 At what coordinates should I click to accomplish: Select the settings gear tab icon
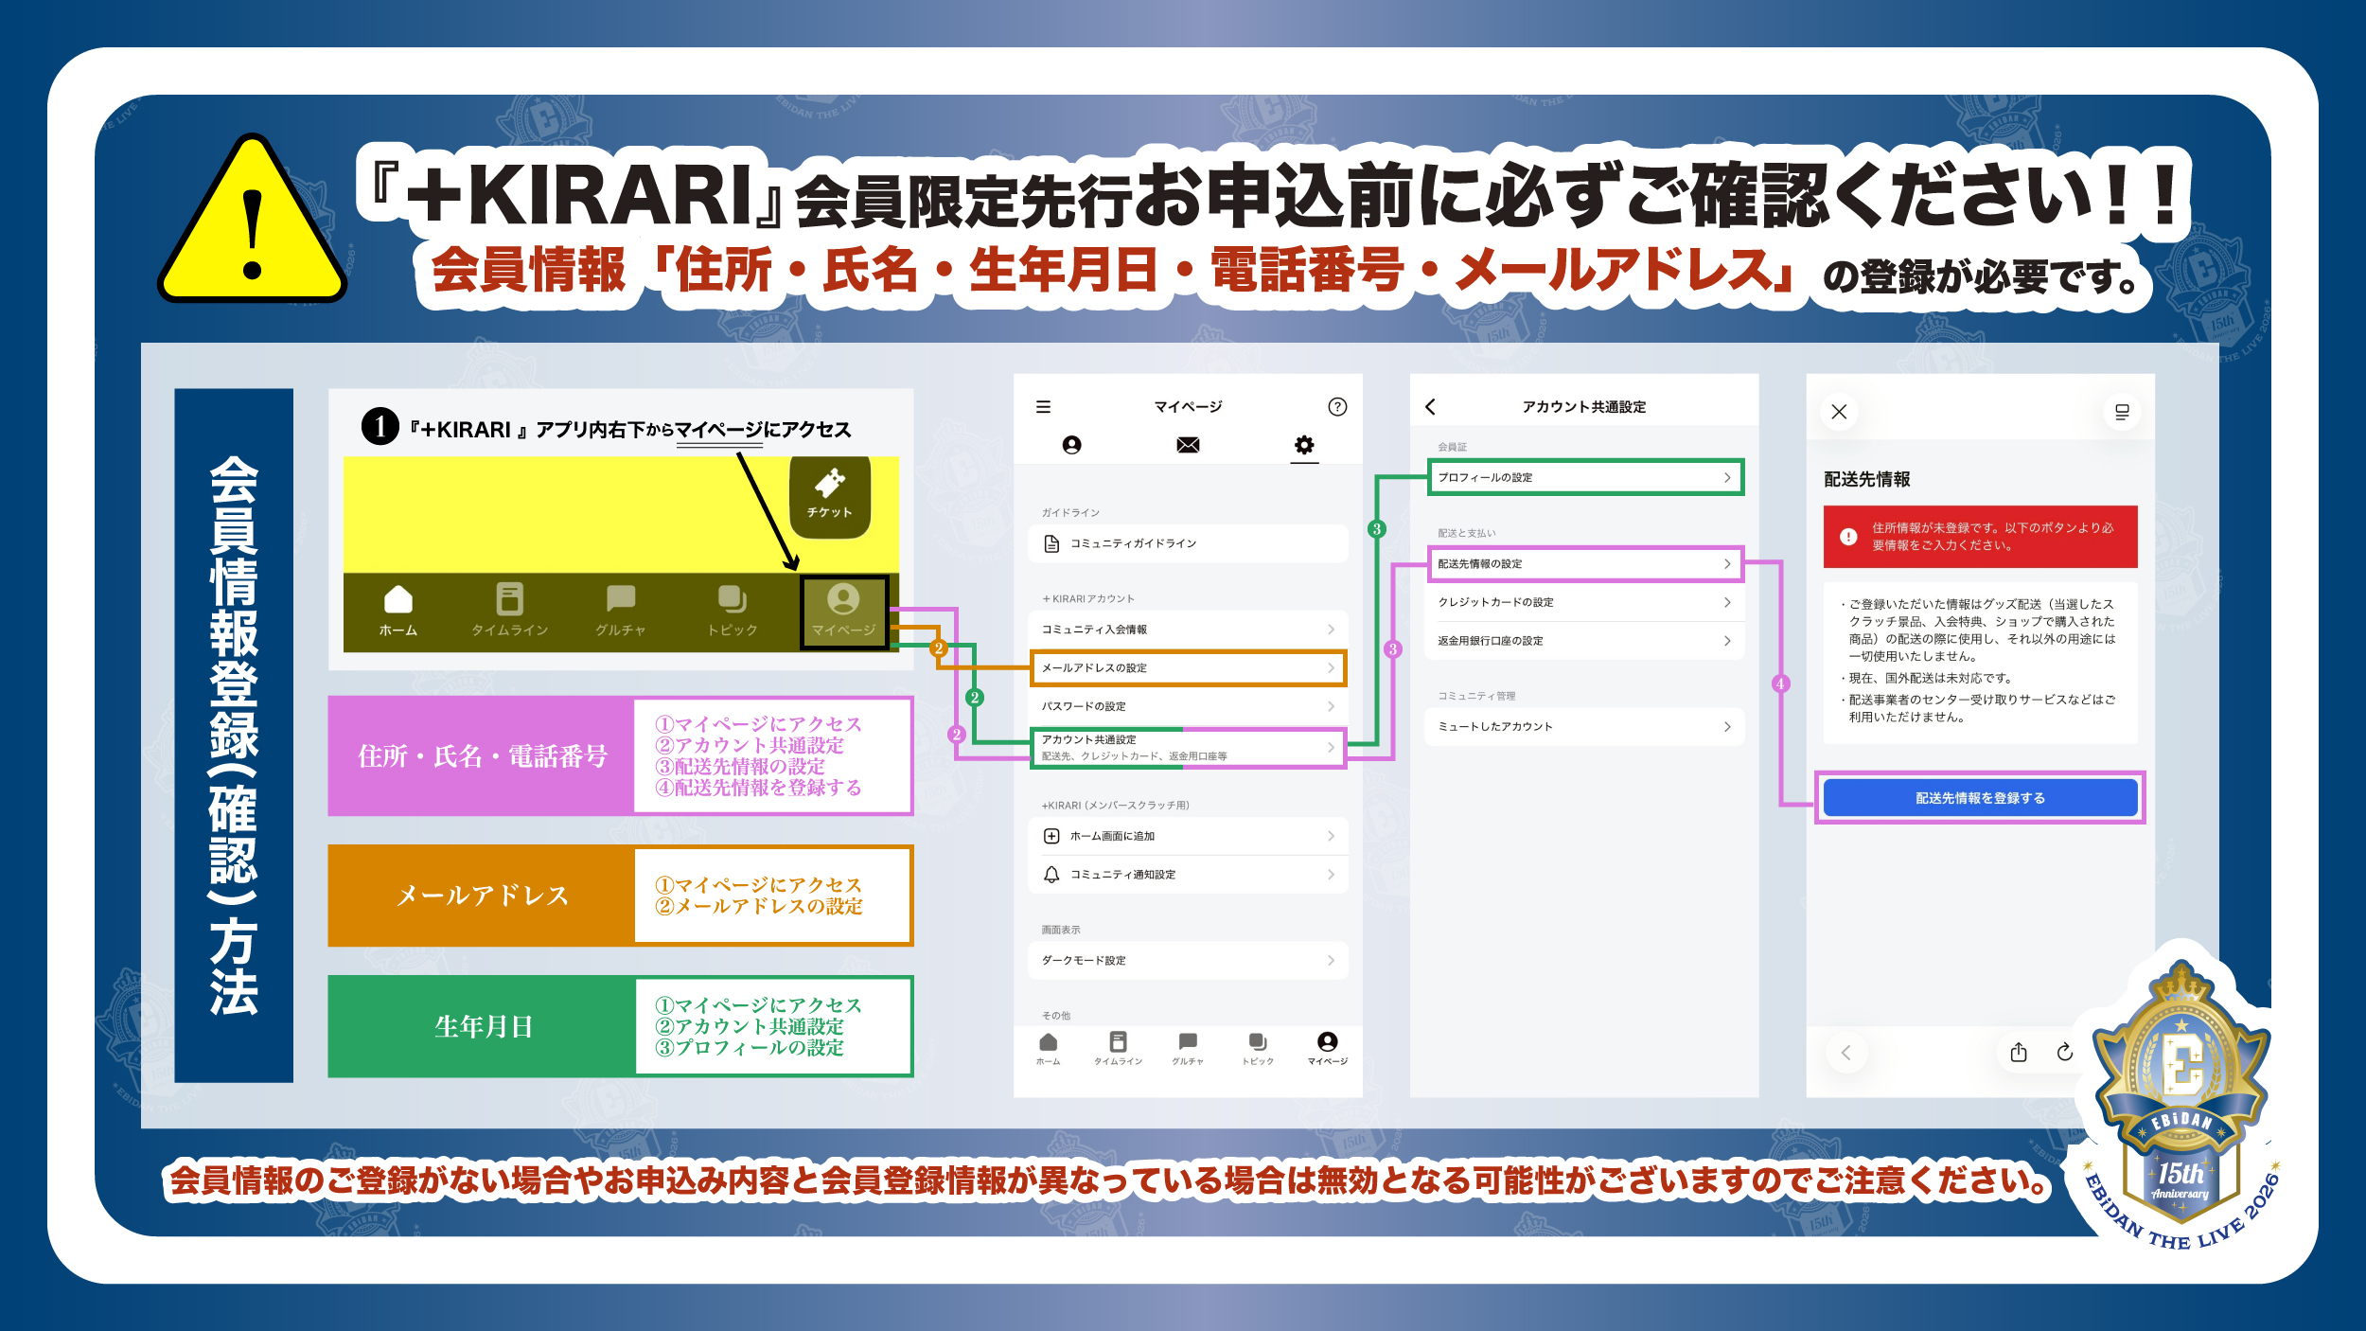[x=1304, y=445]
